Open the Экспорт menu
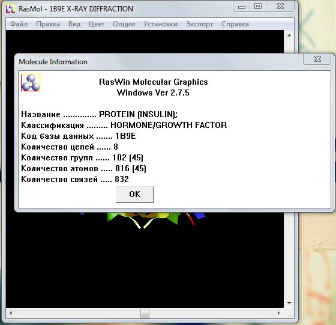The image size is (336, 325). [199, 24]
